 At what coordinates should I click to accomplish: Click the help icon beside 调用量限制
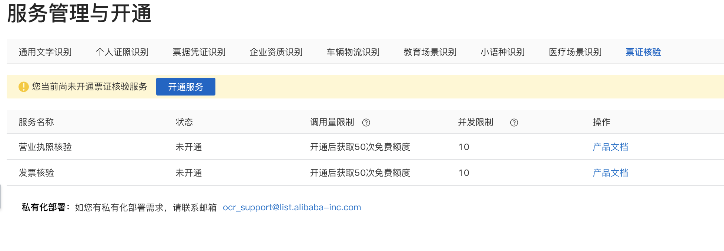pyautogui.click(x=366, y=123)
